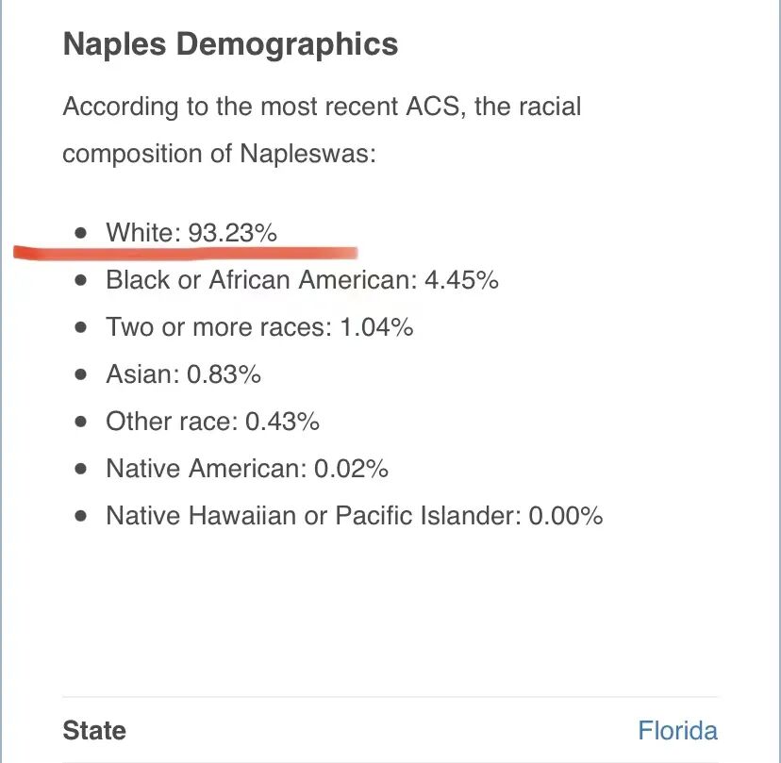The image size is (781, 763).
Task: Click the bullet beside Native Hawaiian
Action: click(81, 516)
